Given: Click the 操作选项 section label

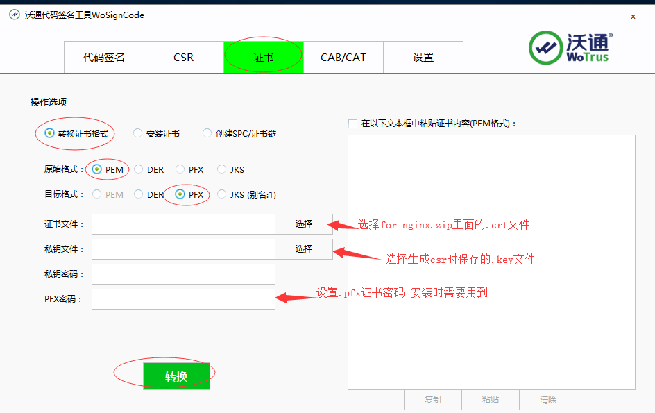Looking at the screenshot, I should pyautogui.click(x=49, y=102).
